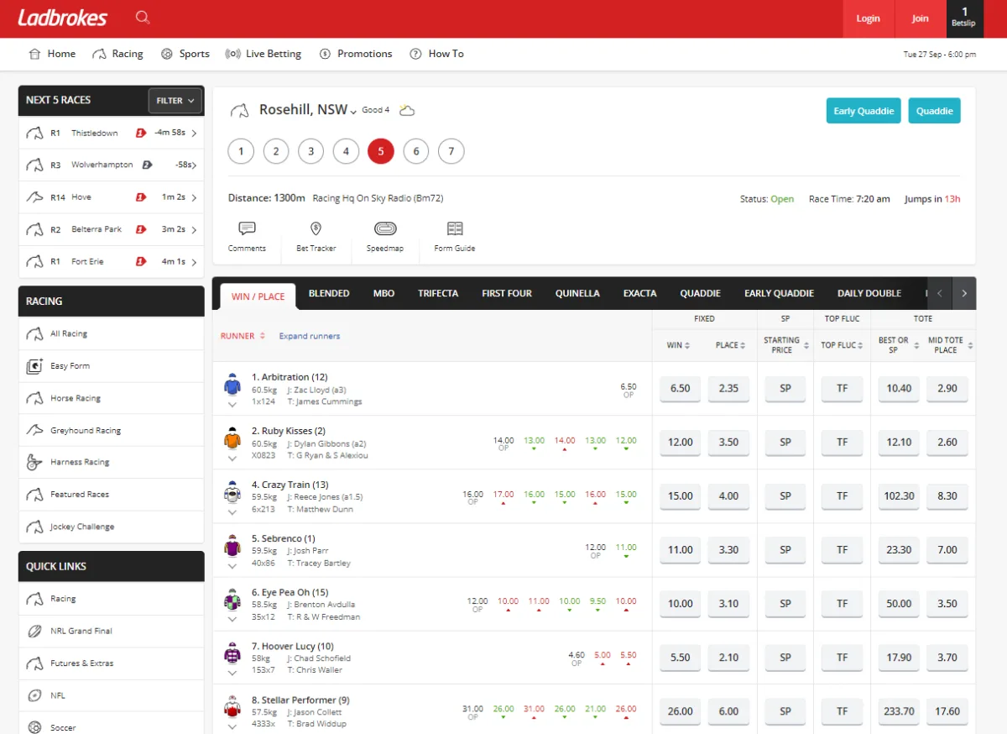Open Easy Form in Racing sidebar

[112, 366]
